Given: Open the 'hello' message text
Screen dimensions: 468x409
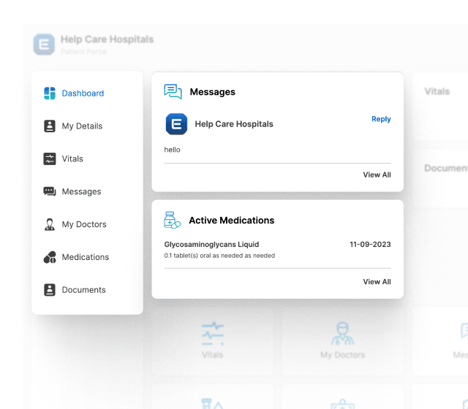Looking at the screenshot, I should tap(172, 150).
